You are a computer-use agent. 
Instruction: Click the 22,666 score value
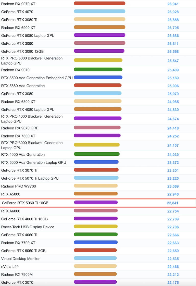pos(173,235)
